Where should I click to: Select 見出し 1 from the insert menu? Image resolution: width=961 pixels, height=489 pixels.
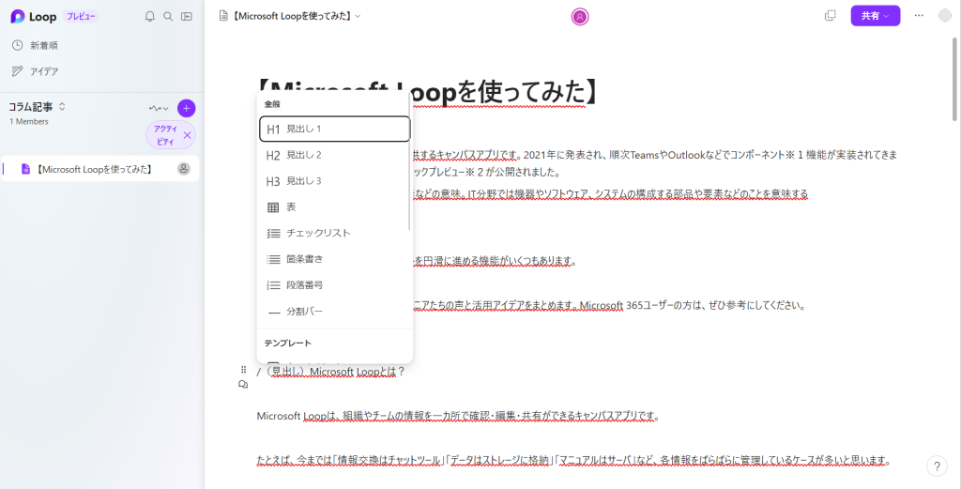click(x=334, y=129)
